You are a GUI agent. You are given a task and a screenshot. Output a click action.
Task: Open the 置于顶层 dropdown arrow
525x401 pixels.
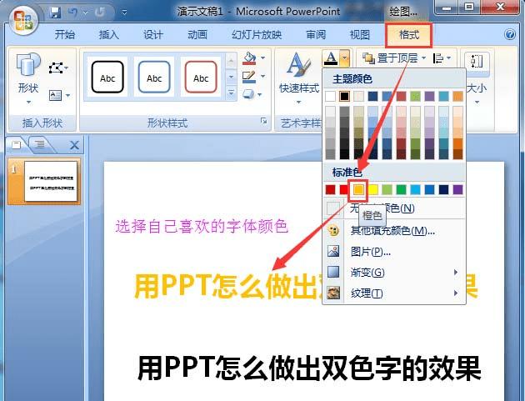tap(424, 58)
